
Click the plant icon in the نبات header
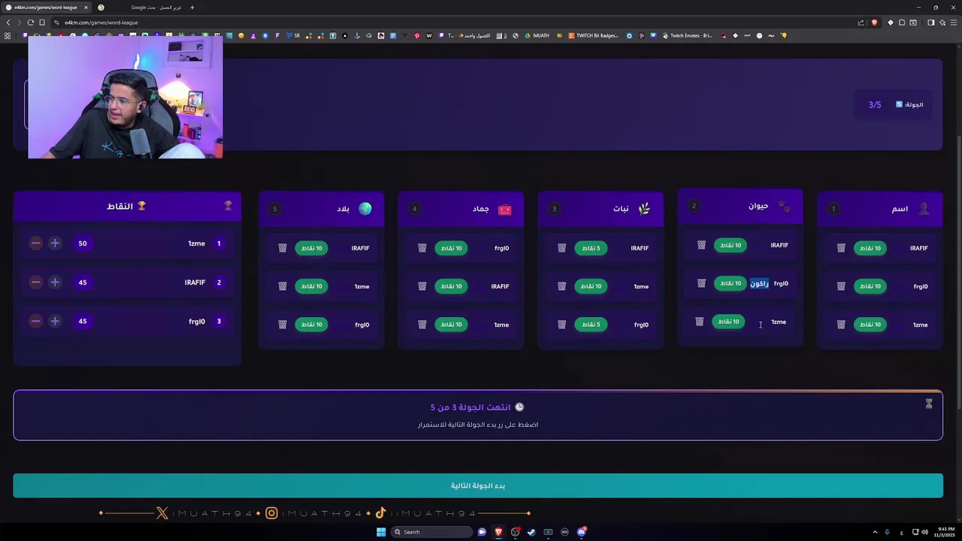coord(644,209)
